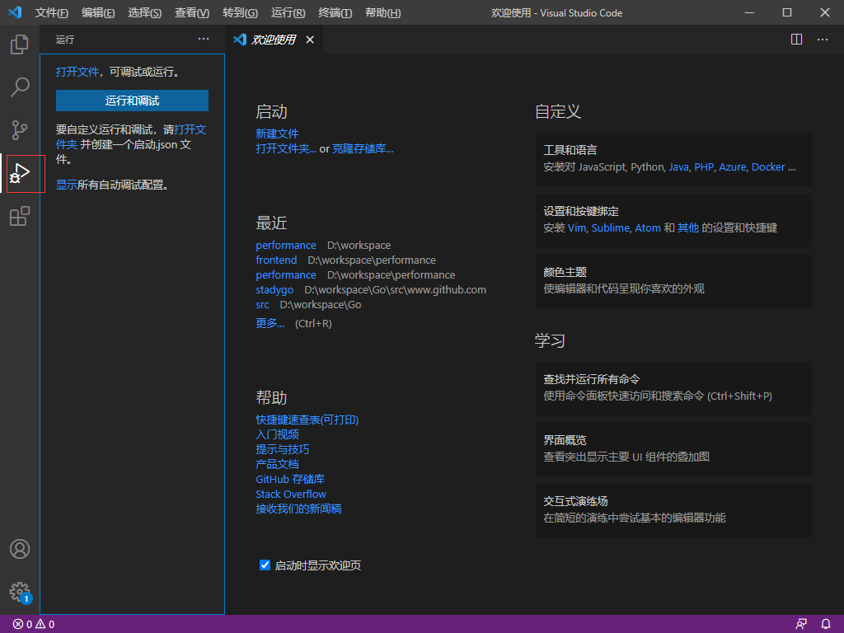The image size is (844, 633).
Task: Click the 打开文件 link in Run panel
Action: 77,72
